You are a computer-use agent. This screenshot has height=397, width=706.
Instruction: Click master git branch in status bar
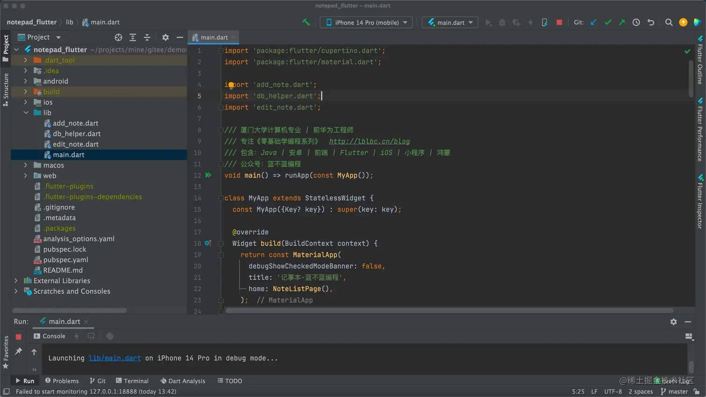674,391
